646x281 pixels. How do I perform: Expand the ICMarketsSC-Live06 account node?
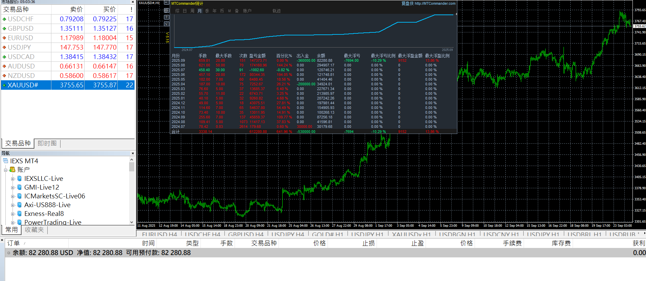(x=13, y=196)
